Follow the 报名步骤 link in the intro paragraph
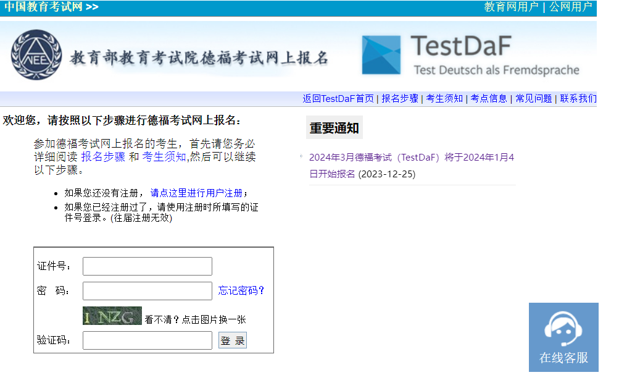Viewport: 619px width, 375px height. click(103, 157)
